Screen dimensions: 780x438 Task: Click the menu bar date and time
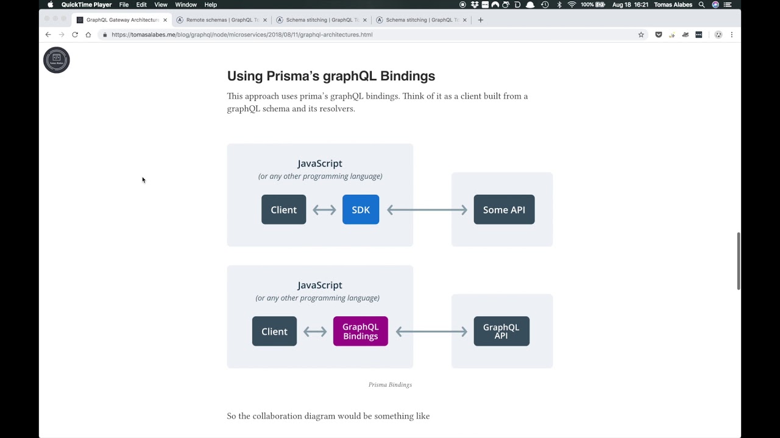(630, 4)
